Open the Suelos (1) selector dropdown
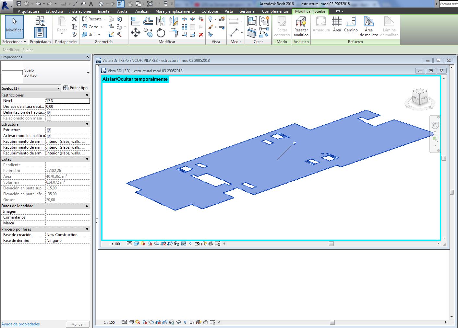The image size is (458, 328). (59, 88)
